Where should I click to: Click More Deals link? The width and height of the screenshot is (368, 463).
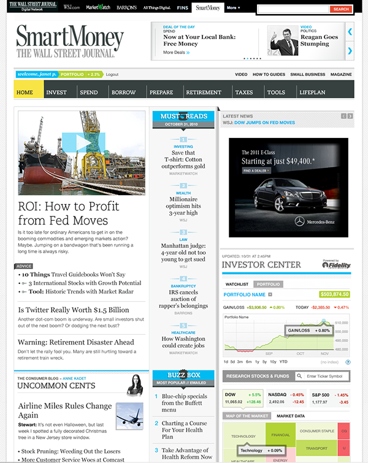click(176, 52)
